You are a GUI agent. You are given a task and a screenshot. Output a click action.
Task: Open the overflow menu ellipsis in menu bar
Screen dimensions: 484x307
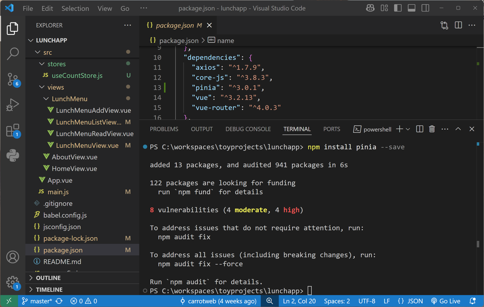tap(144, 8)
